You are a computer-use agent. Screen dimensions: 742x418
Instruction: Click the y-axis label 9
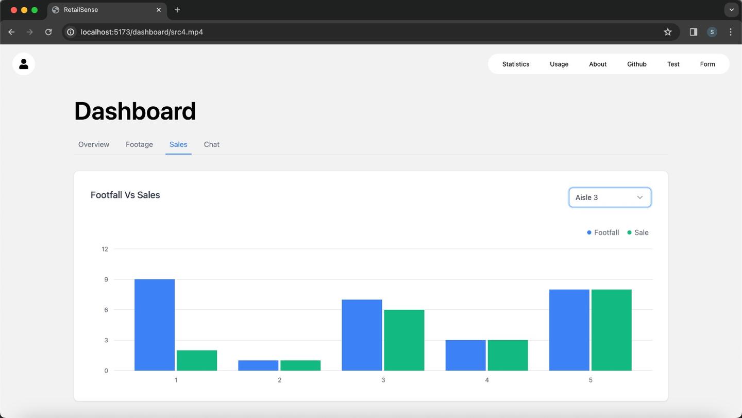pyautogui.click(x=106, y=279)
